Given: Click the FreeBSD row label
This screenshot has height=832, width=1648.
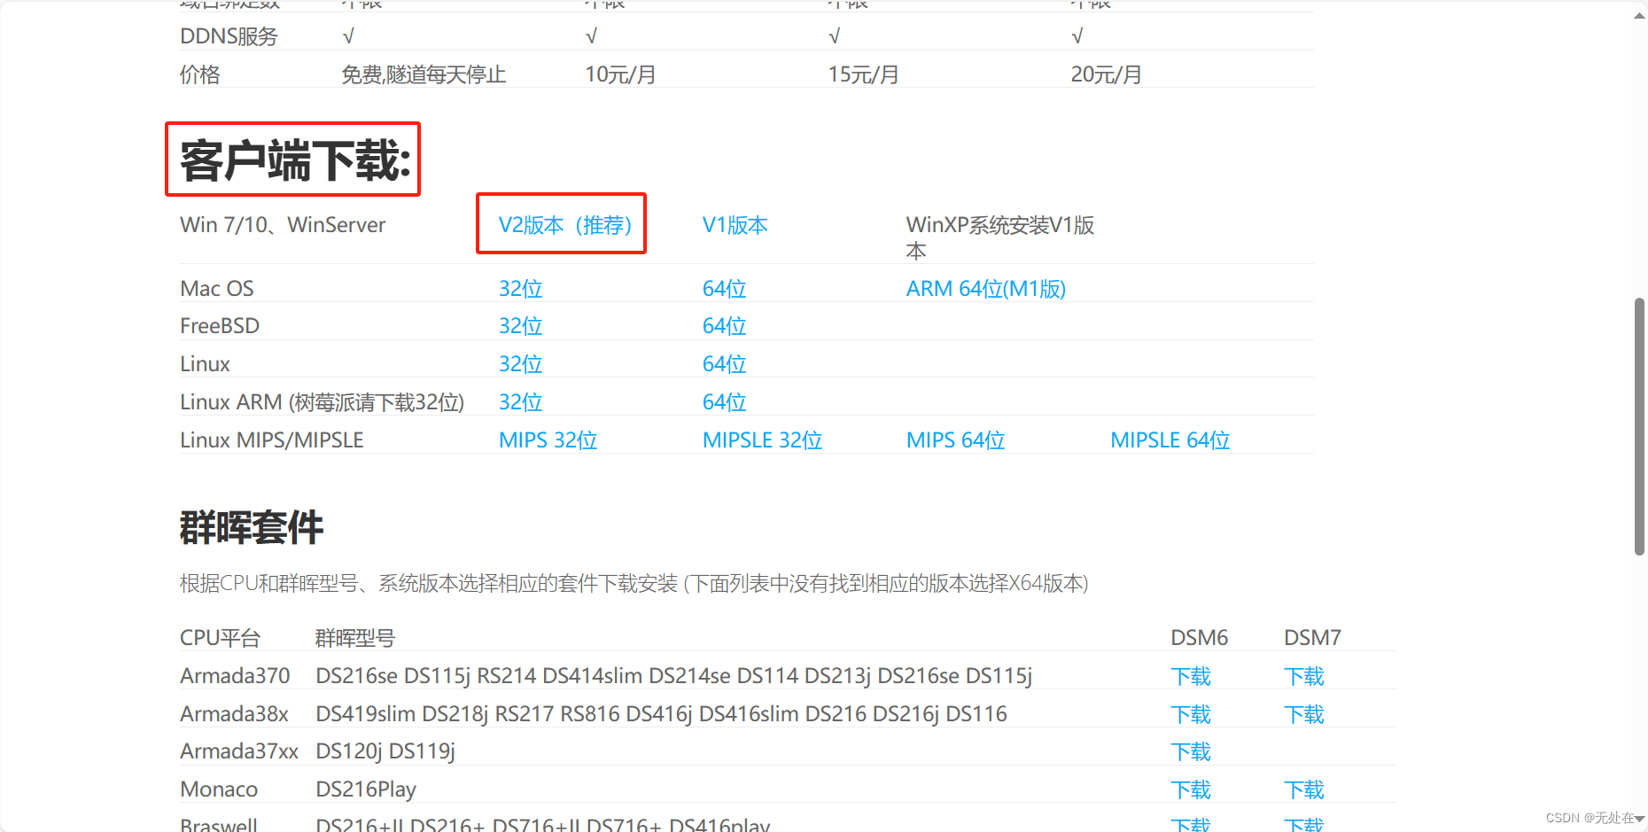Looking at the screenshot, I should pyautogui.click(x=220, y=326).
